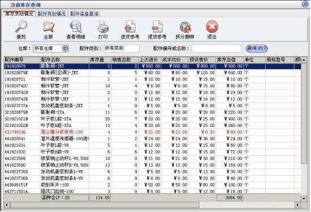The width and height of the screenshot is (311, 212).
Task: Open 查看明细 details icon
Action: pyautogui.click(x=76, y=27)
